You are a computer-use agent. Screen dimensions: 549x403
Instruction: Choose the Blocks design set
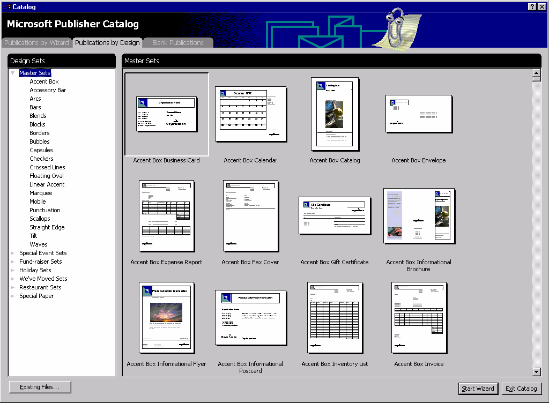pyautogui.click(x=38, y=124)
